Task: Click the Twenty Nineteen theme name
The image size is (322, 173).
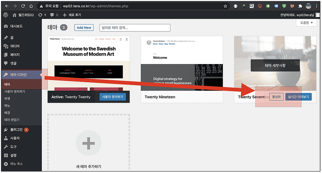Action: tap(160, 97)
